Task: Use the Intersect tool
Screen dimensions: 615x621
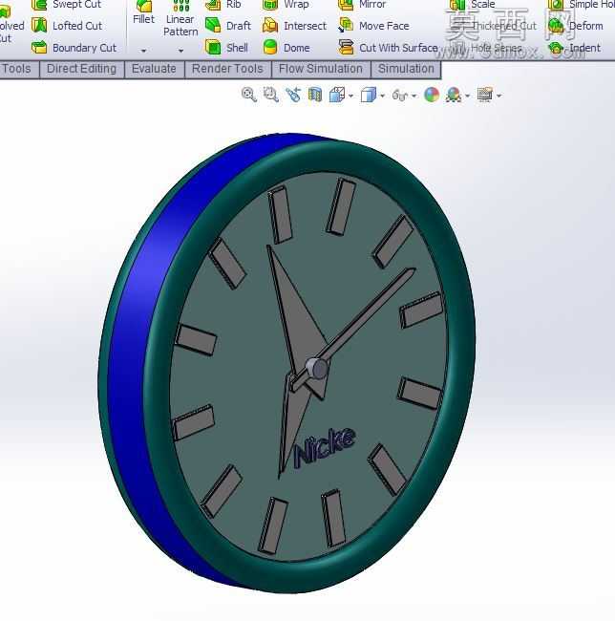Action: pos(294,26)
